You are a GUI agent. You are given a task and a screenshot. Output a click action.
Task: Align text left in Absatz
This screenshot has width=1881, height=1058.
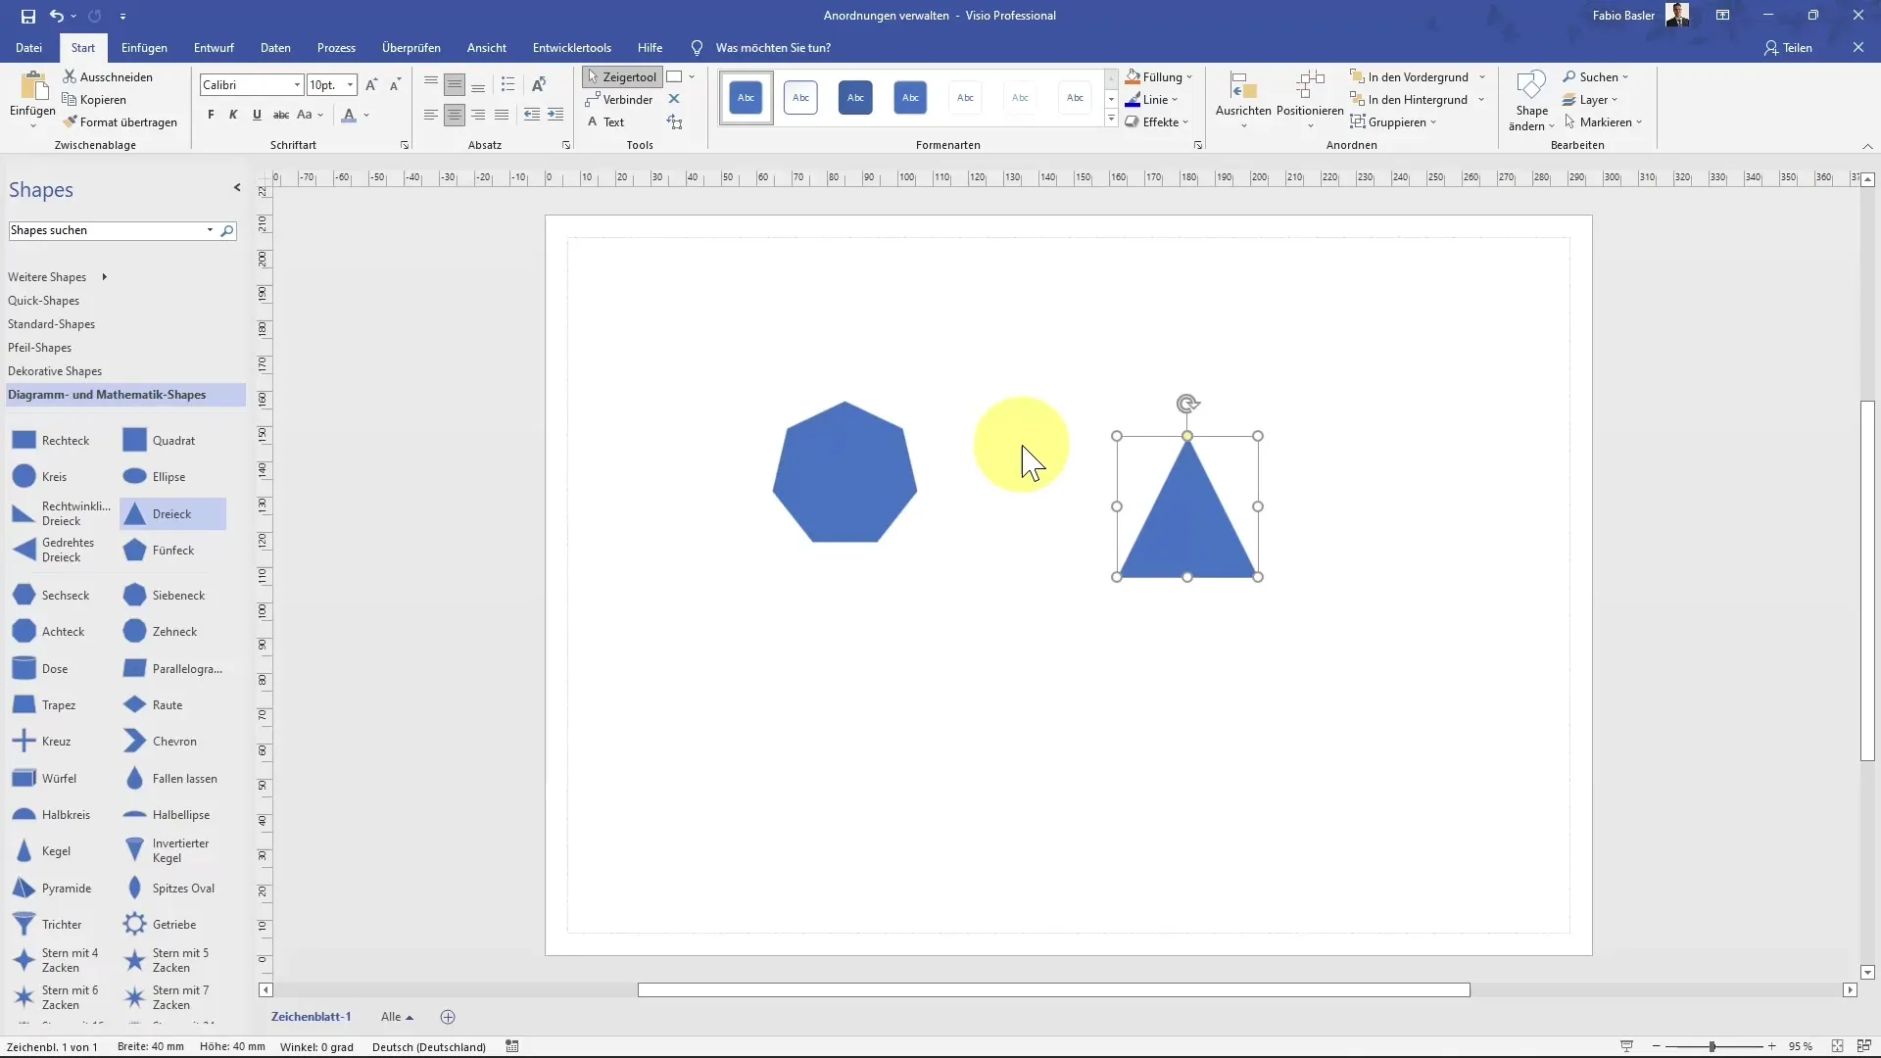tap(431, 115)
